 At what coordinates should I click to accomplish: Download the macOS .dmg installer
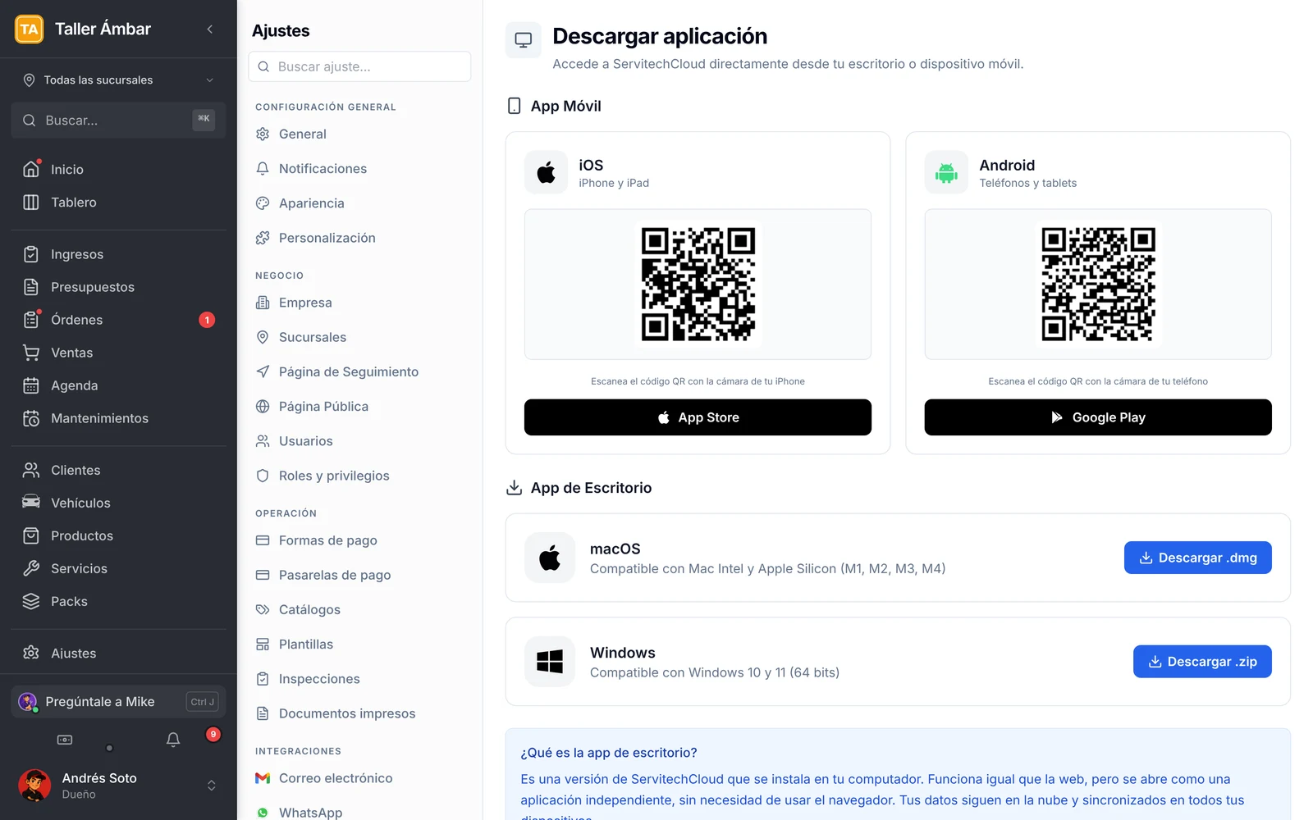click(1198, 558)
